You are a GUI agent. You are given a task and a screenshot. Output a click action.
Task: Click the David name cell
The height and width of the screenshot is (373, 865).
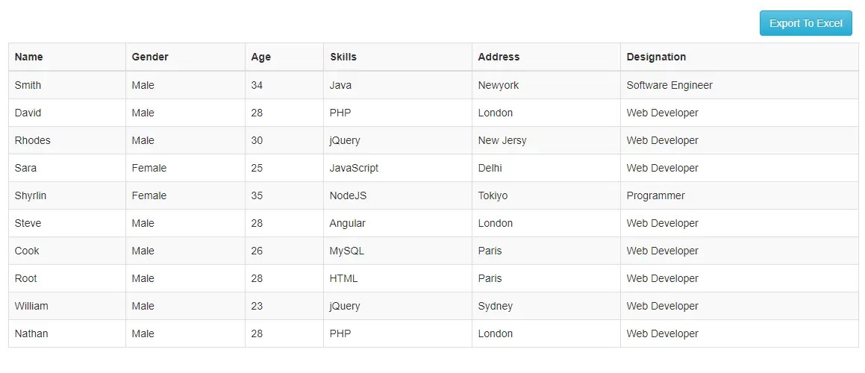[28, 113]
